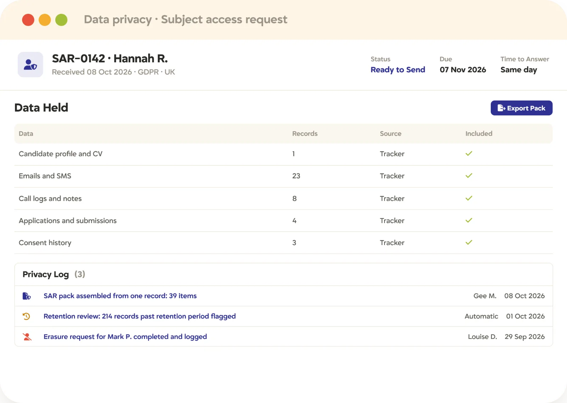Click the user shield icon beside SAR-0142
567x403 pixels.
[30, 64]
